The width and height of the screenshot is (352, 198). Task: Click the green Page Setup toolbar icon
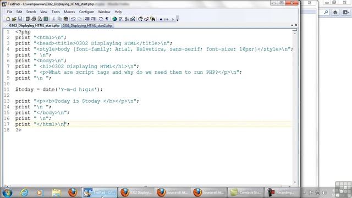point(46,19)
